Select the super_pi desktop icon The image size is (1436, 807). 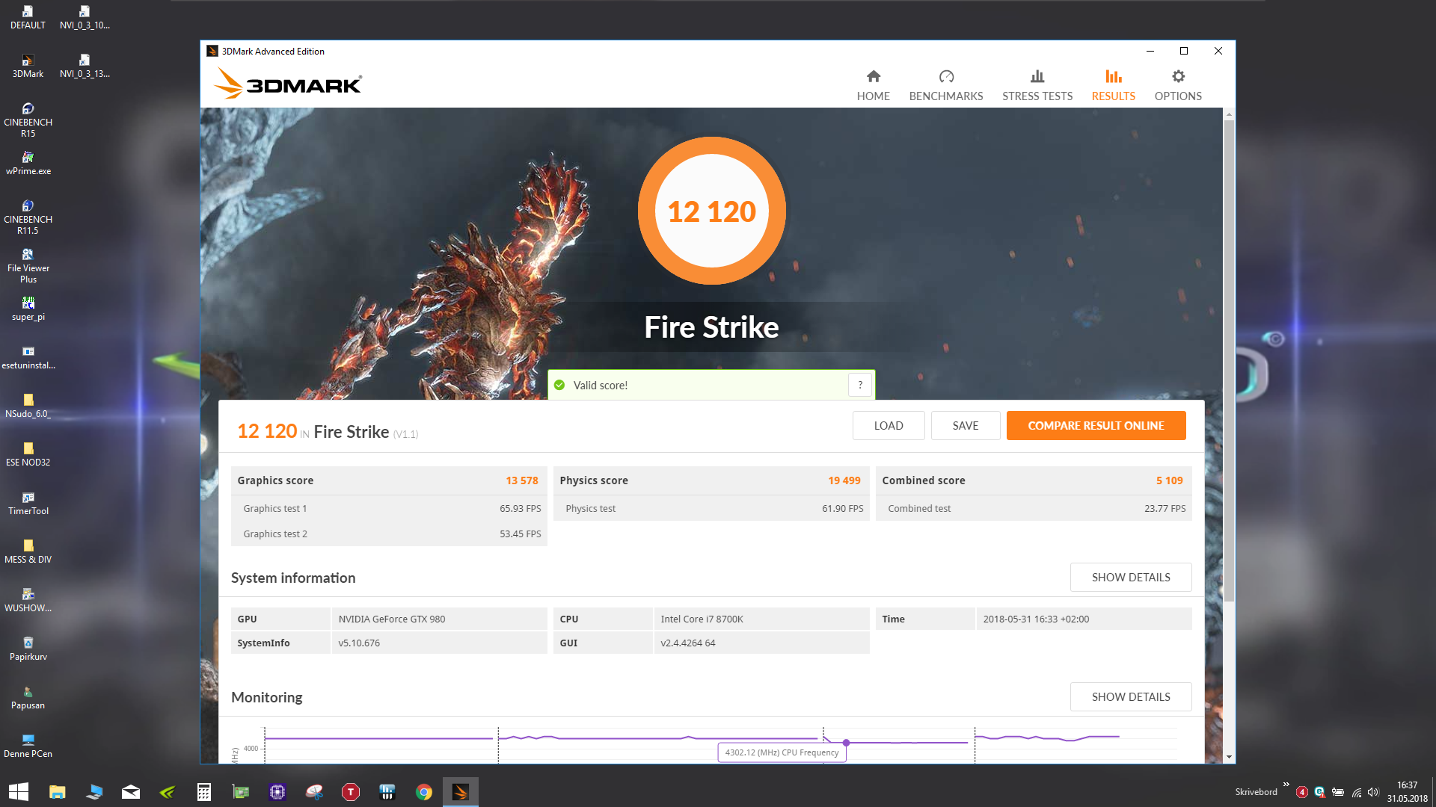pos(28,309)
